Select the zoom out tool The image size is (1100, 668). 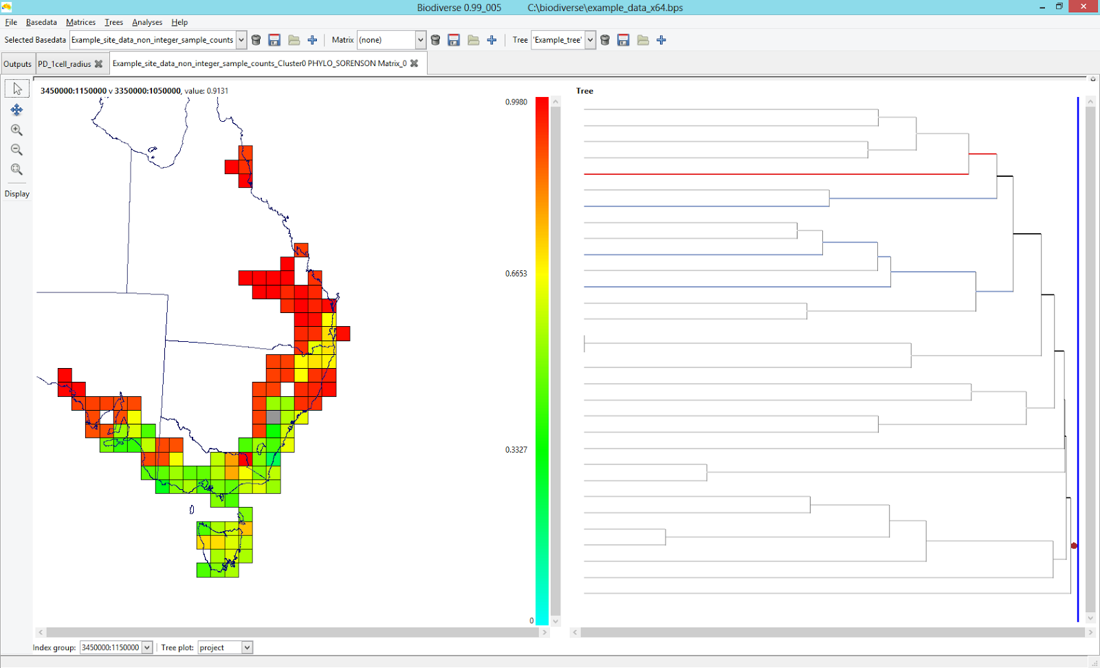tap(16, 149)
